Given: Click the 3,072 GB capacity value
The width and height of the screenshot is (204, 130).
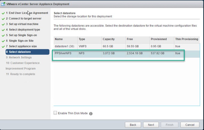Looking at the screenshot, I should tap(109, 53).
